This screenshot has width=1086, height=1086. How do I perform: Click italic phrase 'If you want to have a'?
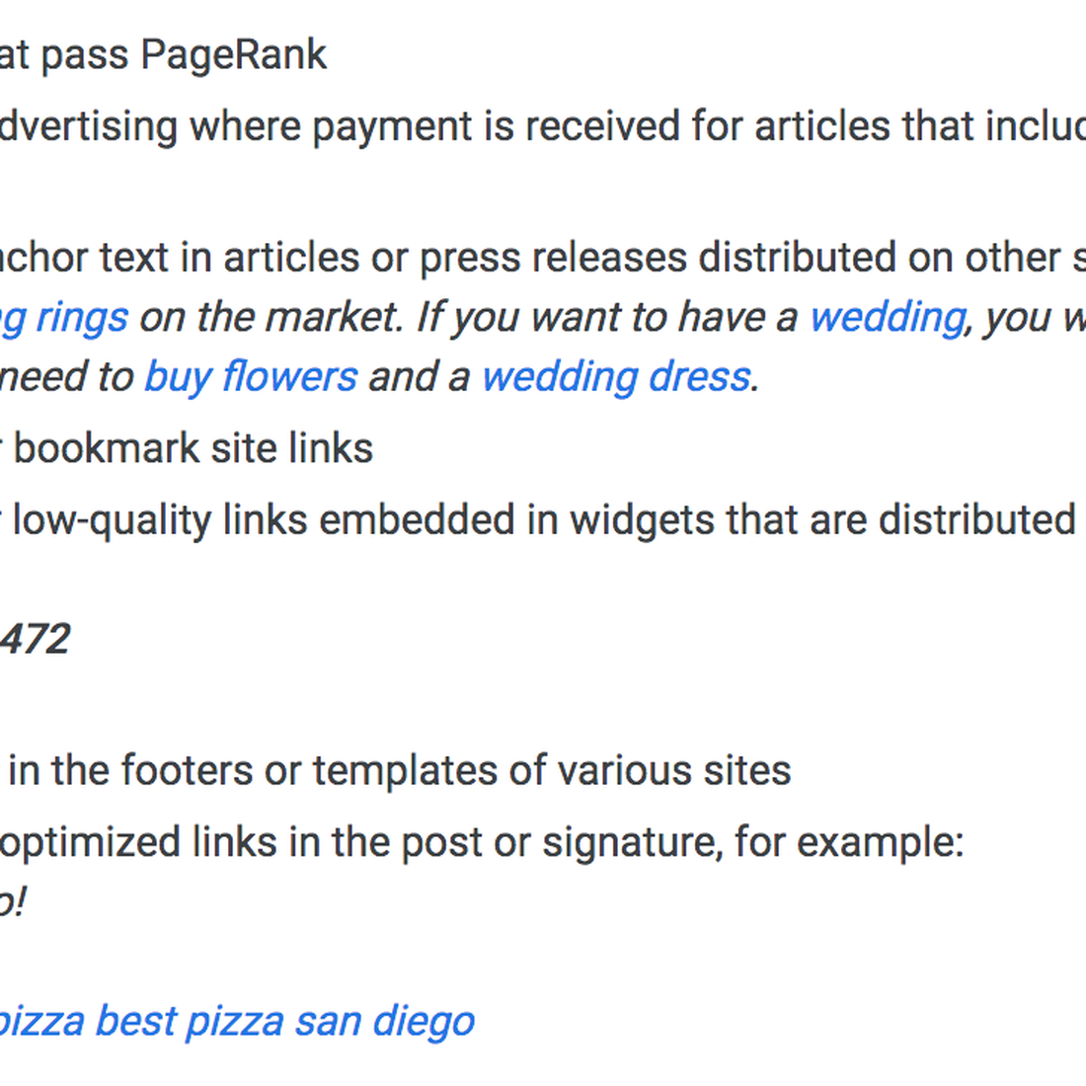tap(607, 319)
